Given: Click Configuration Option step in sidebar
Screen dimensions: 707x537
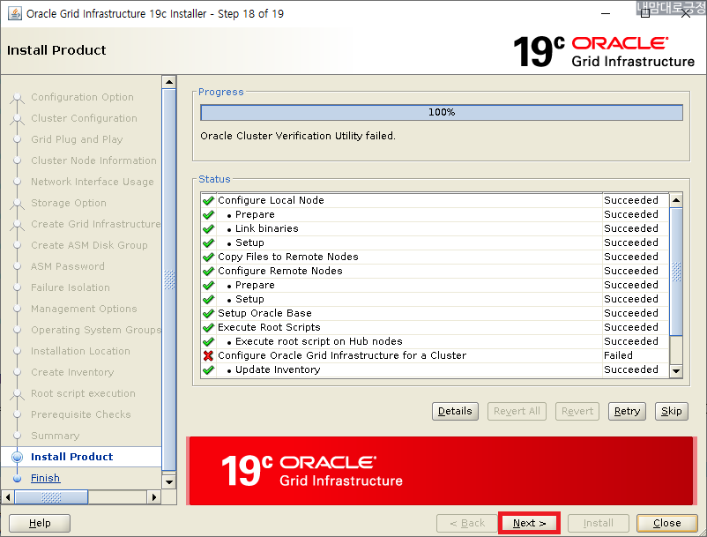Looking at the screenshot, I should click(82, 97).
